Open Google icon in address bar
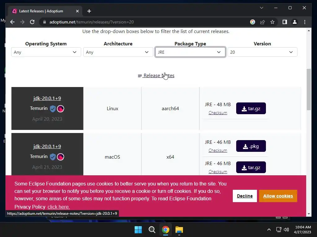The width and height of the screenshot is (317, 237). (253, 22)
